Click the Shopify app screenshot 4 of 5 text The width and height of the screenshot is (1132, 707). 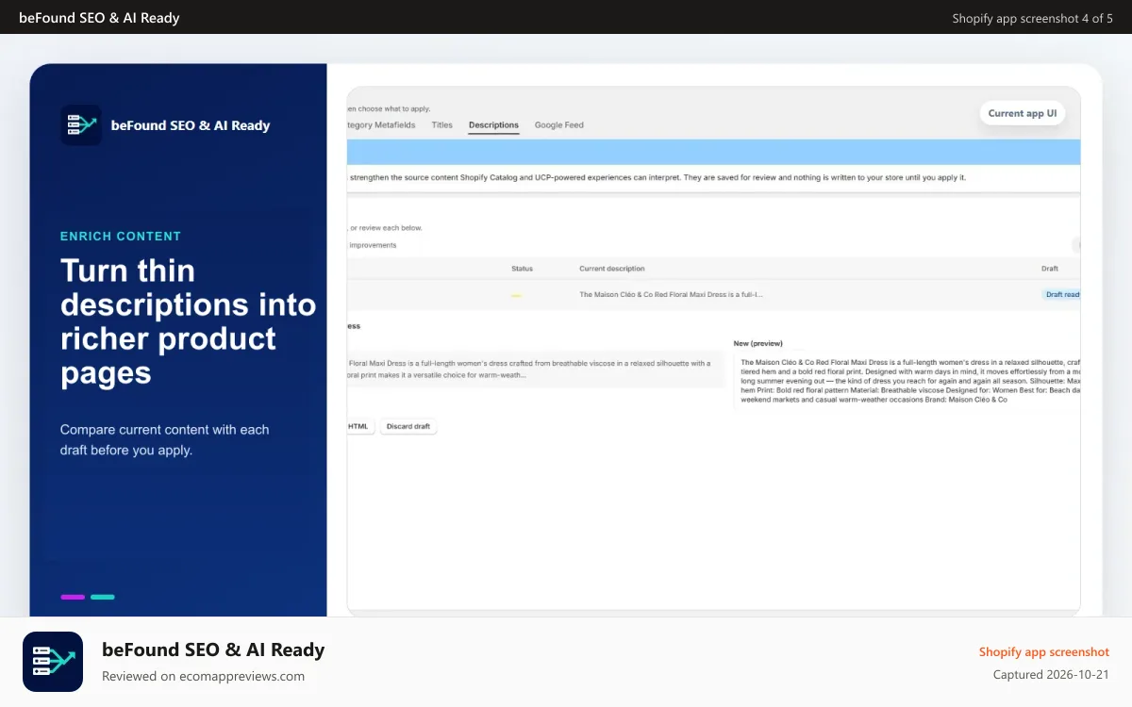point(1033,18)
